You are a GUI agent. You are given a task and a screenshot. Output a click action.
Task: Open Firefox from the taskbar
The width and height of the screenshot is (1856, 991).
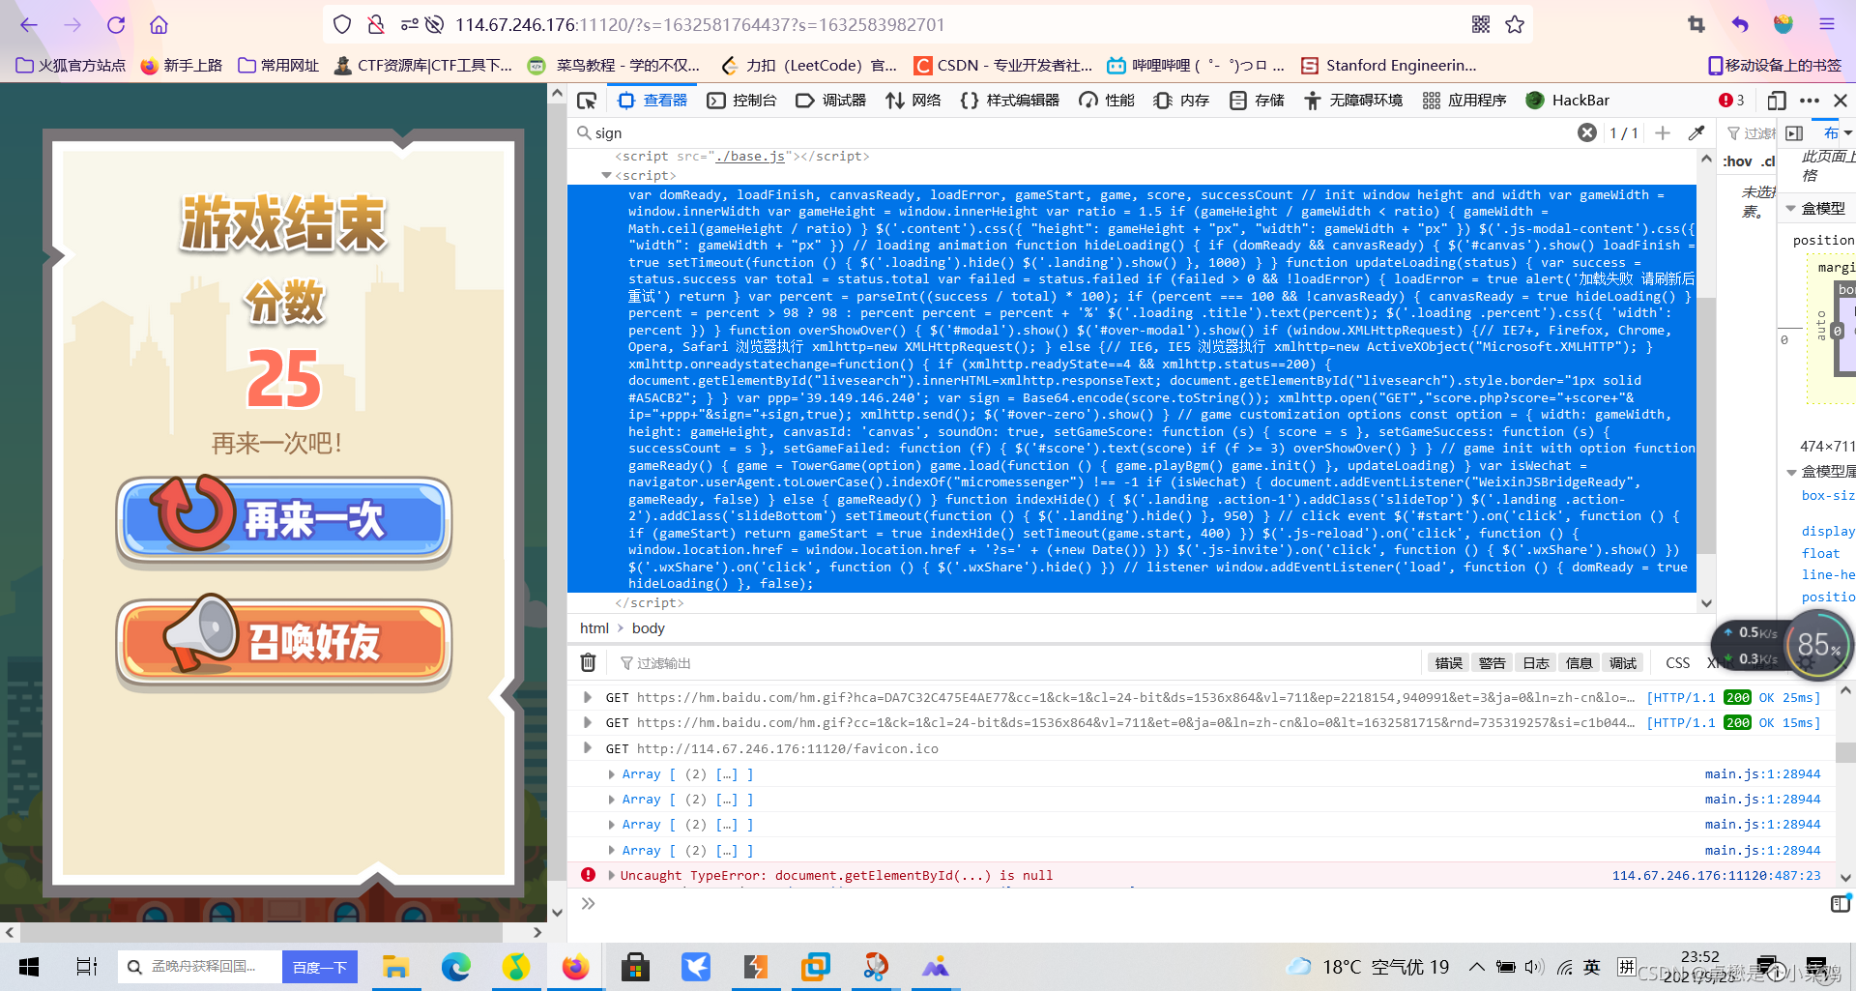pos(575,967)
